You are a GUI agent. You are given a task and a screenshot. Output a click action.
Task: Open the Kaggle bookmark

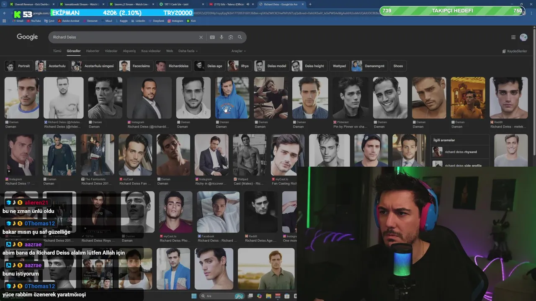coord(122,20)
